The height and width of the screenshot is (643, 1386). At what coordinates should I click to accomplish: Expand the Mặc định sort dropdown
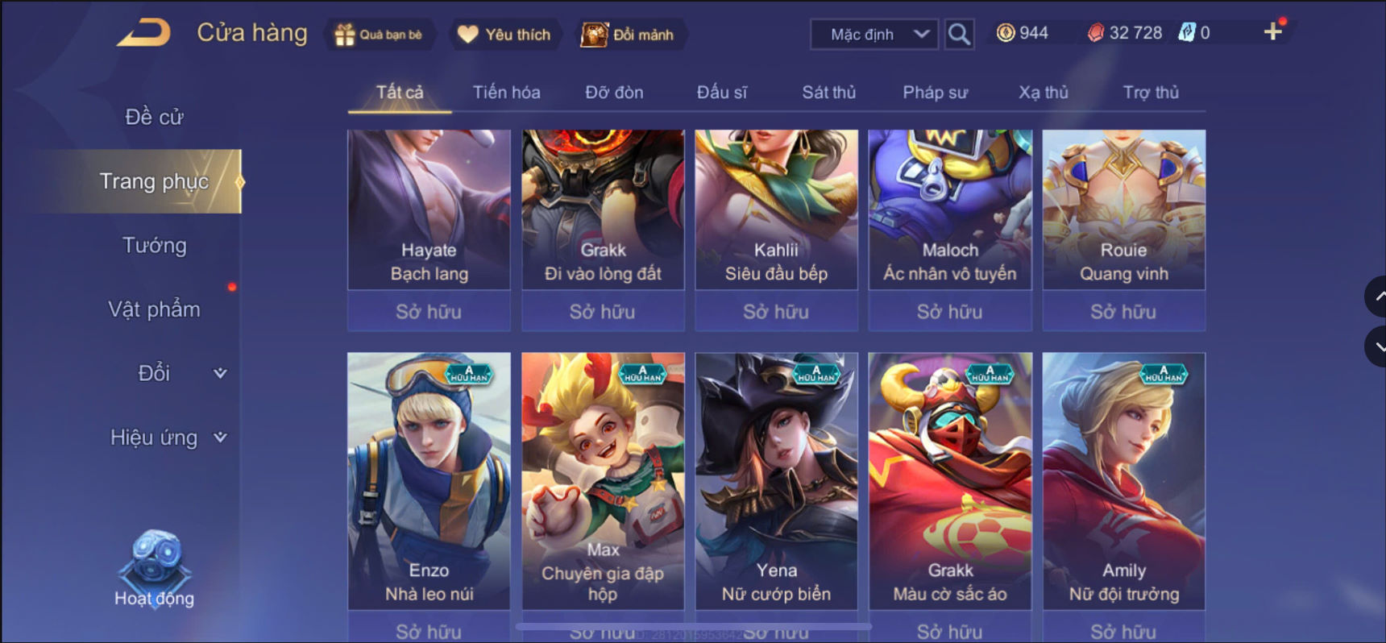pyautogui.click(x=874, y=35)
